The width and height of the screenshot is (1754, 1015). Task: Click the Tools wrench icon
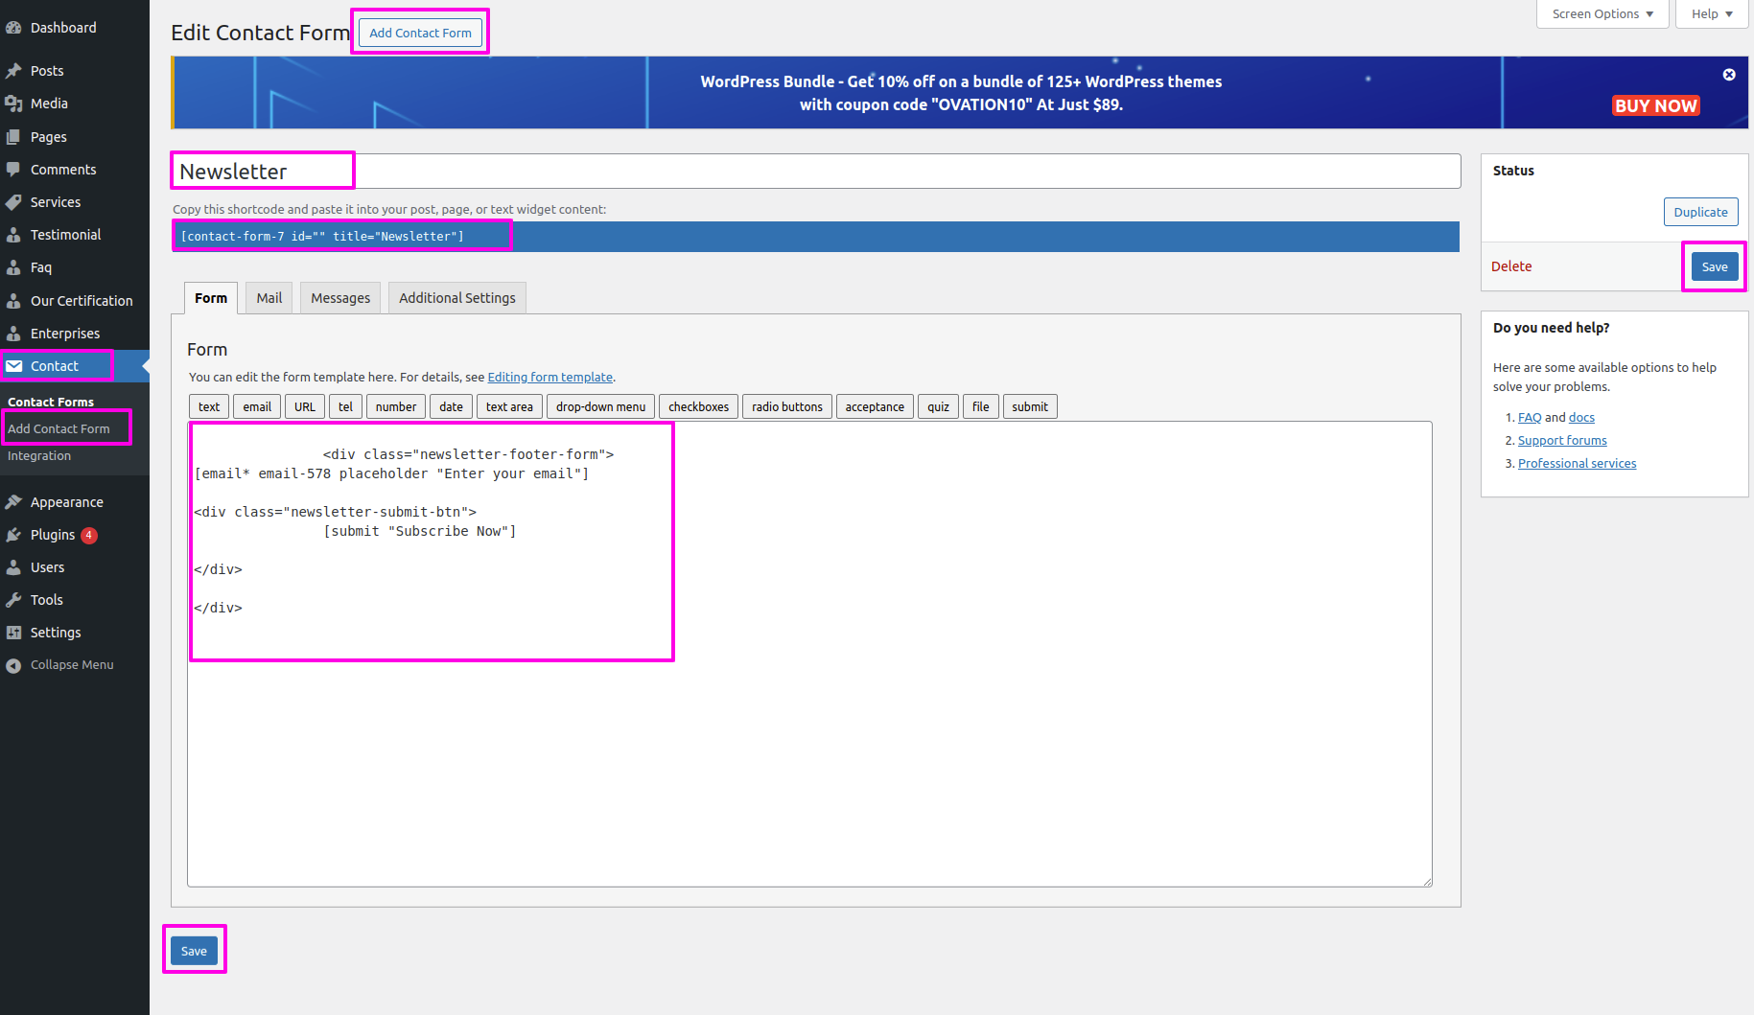[13, 600]
